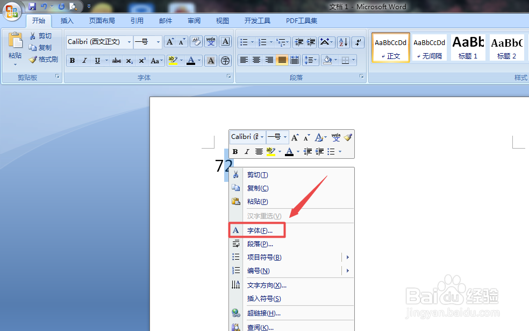Open ribbon borders dropdown arrow
The image size is (529, 331).
pyautogui.click(x=353, y=60)
